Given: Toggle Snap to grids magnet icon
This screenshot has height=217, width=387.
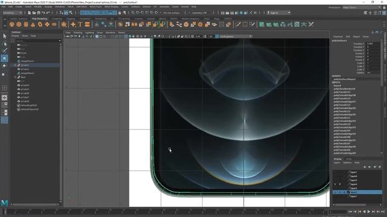Looking at the screenshot, I should point(133,13).
